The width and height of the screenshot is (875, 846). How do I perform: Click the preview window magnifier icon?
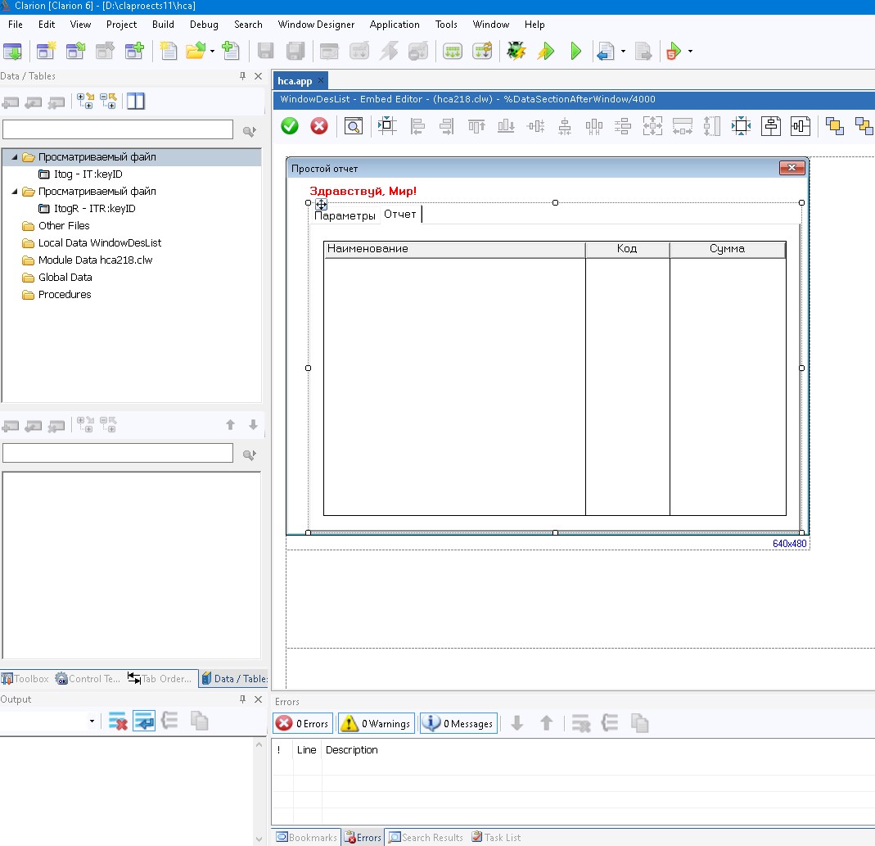353,125
